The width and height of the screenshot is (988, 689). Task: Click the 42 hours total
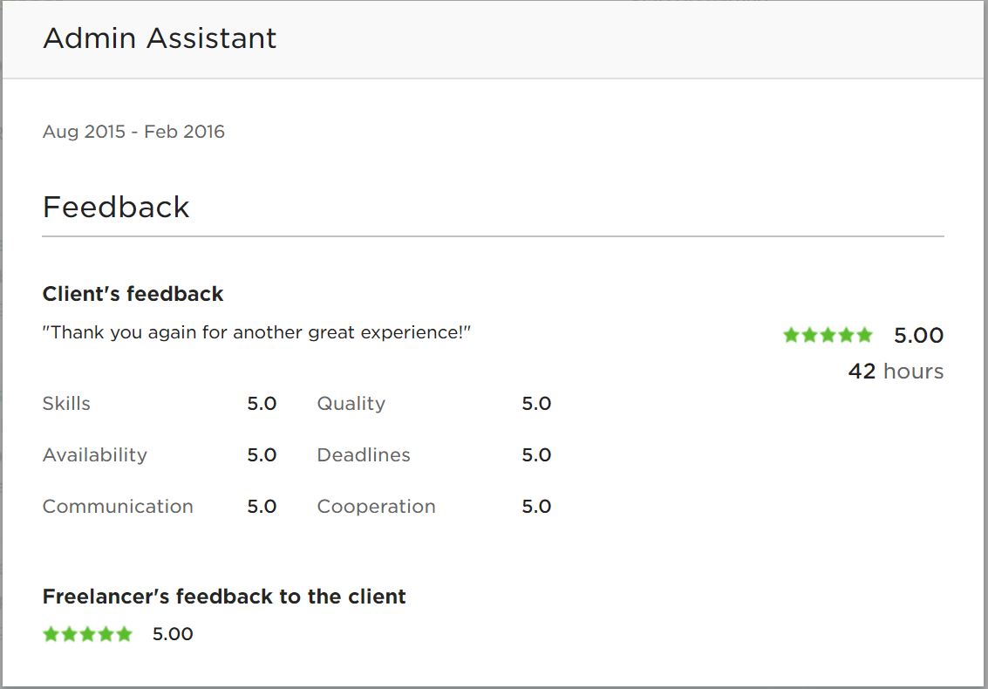coord(896,372)
